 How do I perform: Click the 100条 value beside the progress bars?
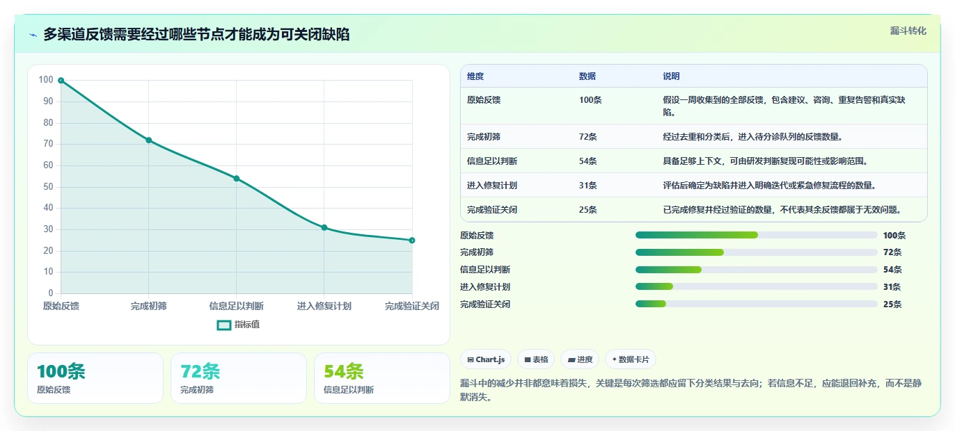pos(894,236)
